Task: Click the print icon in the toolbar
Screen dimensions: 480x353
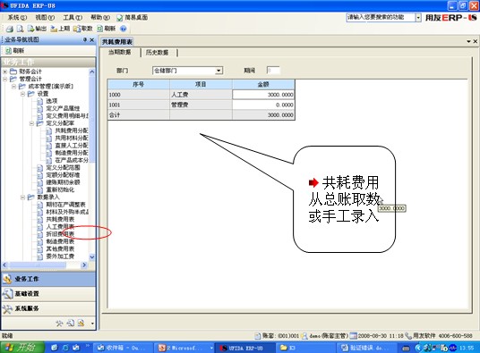Action: (x=10, y=29)
